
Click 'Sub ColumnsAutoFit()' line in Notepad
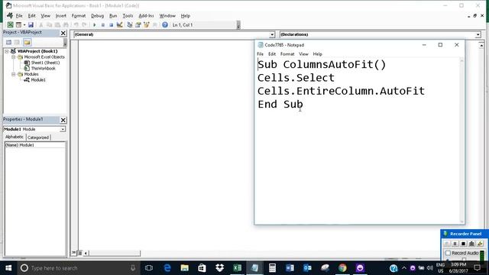(322, 64)
